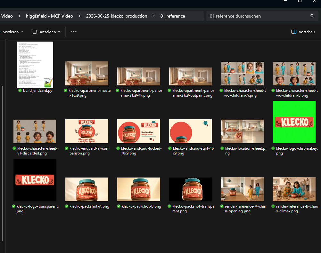Viewport: 321px width, 253px height.
Task: Select klecko-packshot-B.png thumbnail
Action: [x=139, y=189]
